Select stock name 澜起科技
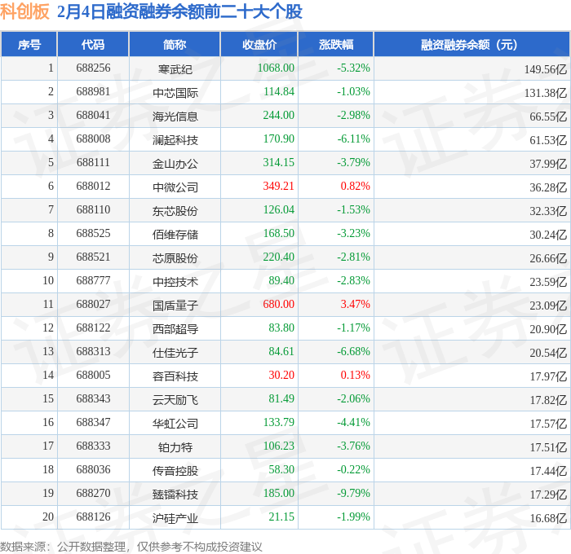Viewport: 571px width, 554px height. coord(175,140)
